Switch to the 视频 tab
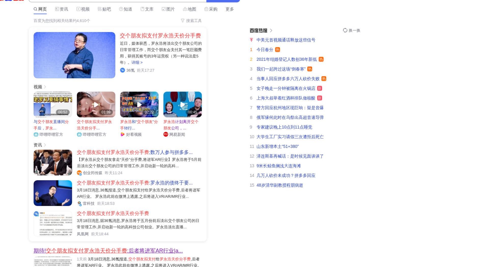The height and width of the screenshot is (267, 489). [x=83, y=9]
